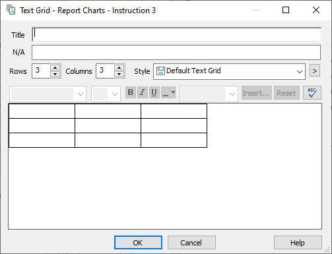The width and height of the screenshot is (332, 254).
Task: Increase the Rows value with up arrow
Action: point(55,68)
